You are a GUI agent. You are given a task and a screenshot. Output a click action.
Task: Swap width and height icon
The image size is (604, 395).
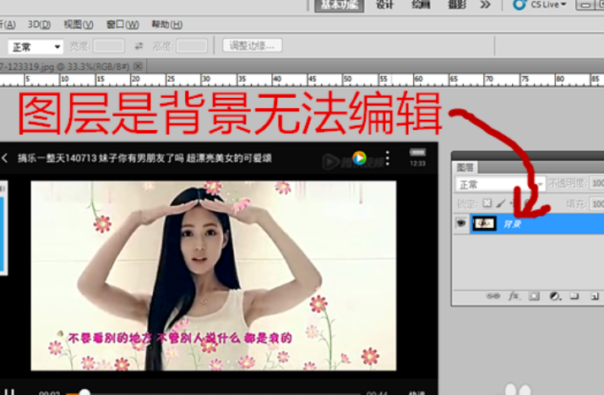click(x=139, y=46)
